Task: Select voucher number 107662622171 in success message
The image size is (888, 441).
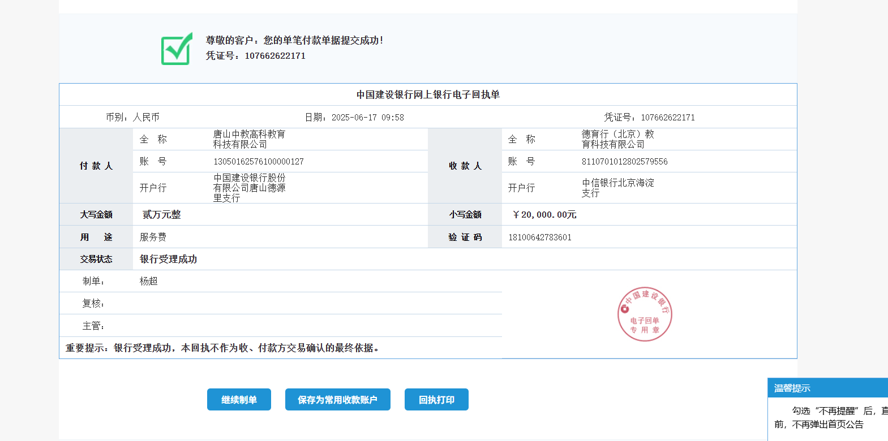Action: pos(275,55)
